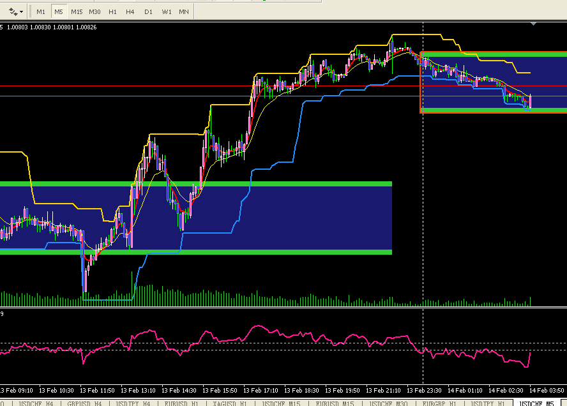The width and height of the screenshot is (567, 406).
Task: Click the 13 Feb 15:50 time label
Action: [x=220, y=391]
